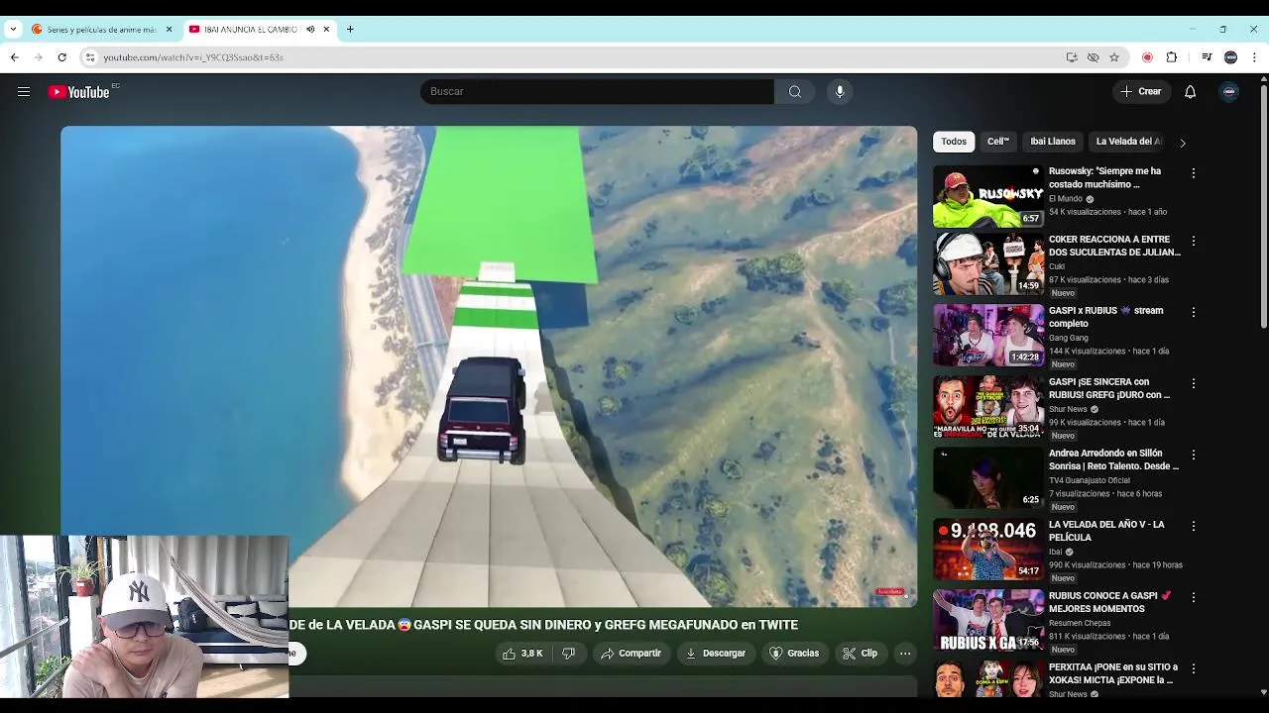Open options for the PERXITAA video
Image resolution: width=1269 pixels, height=713 pixels.
tap(1194, 668)
